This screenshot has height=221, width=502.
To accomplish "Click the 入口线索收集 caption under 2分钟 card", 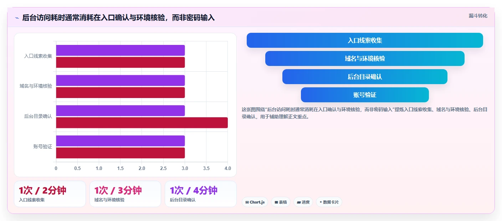I will tap(32, 200).
